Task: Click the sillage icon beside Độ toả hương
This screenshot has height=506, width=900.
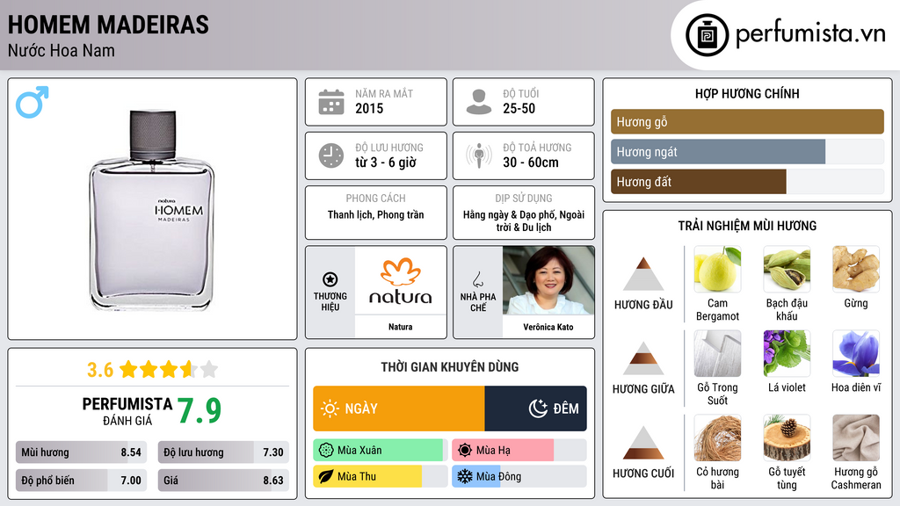Action: click(x=479, y=155)
